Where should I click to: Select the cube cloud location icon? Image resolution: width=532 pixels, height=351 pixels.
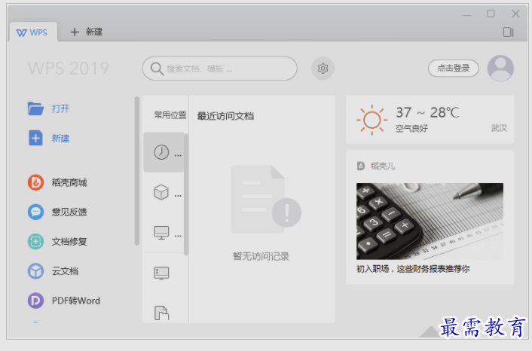pos(161,192)
